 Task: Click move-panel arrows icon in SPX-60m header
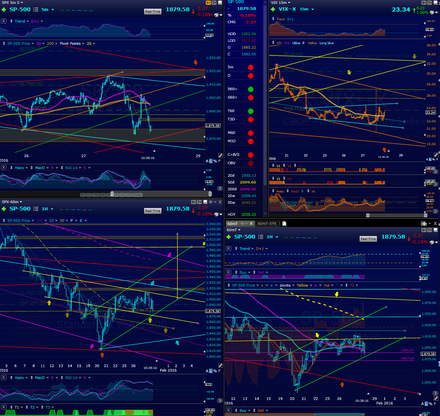[x=211, y=202]
